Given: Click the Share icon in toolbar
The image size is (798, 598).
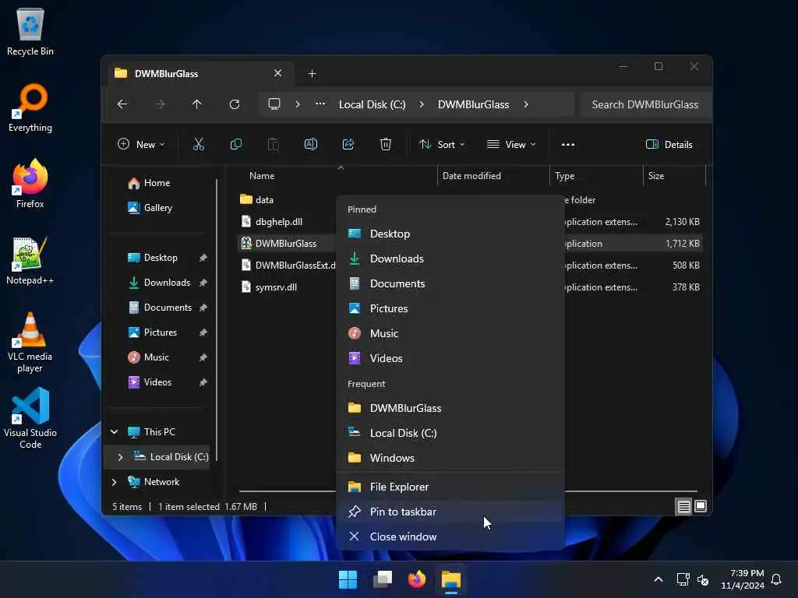Looking at the screenshot, I should pos(348,144).
